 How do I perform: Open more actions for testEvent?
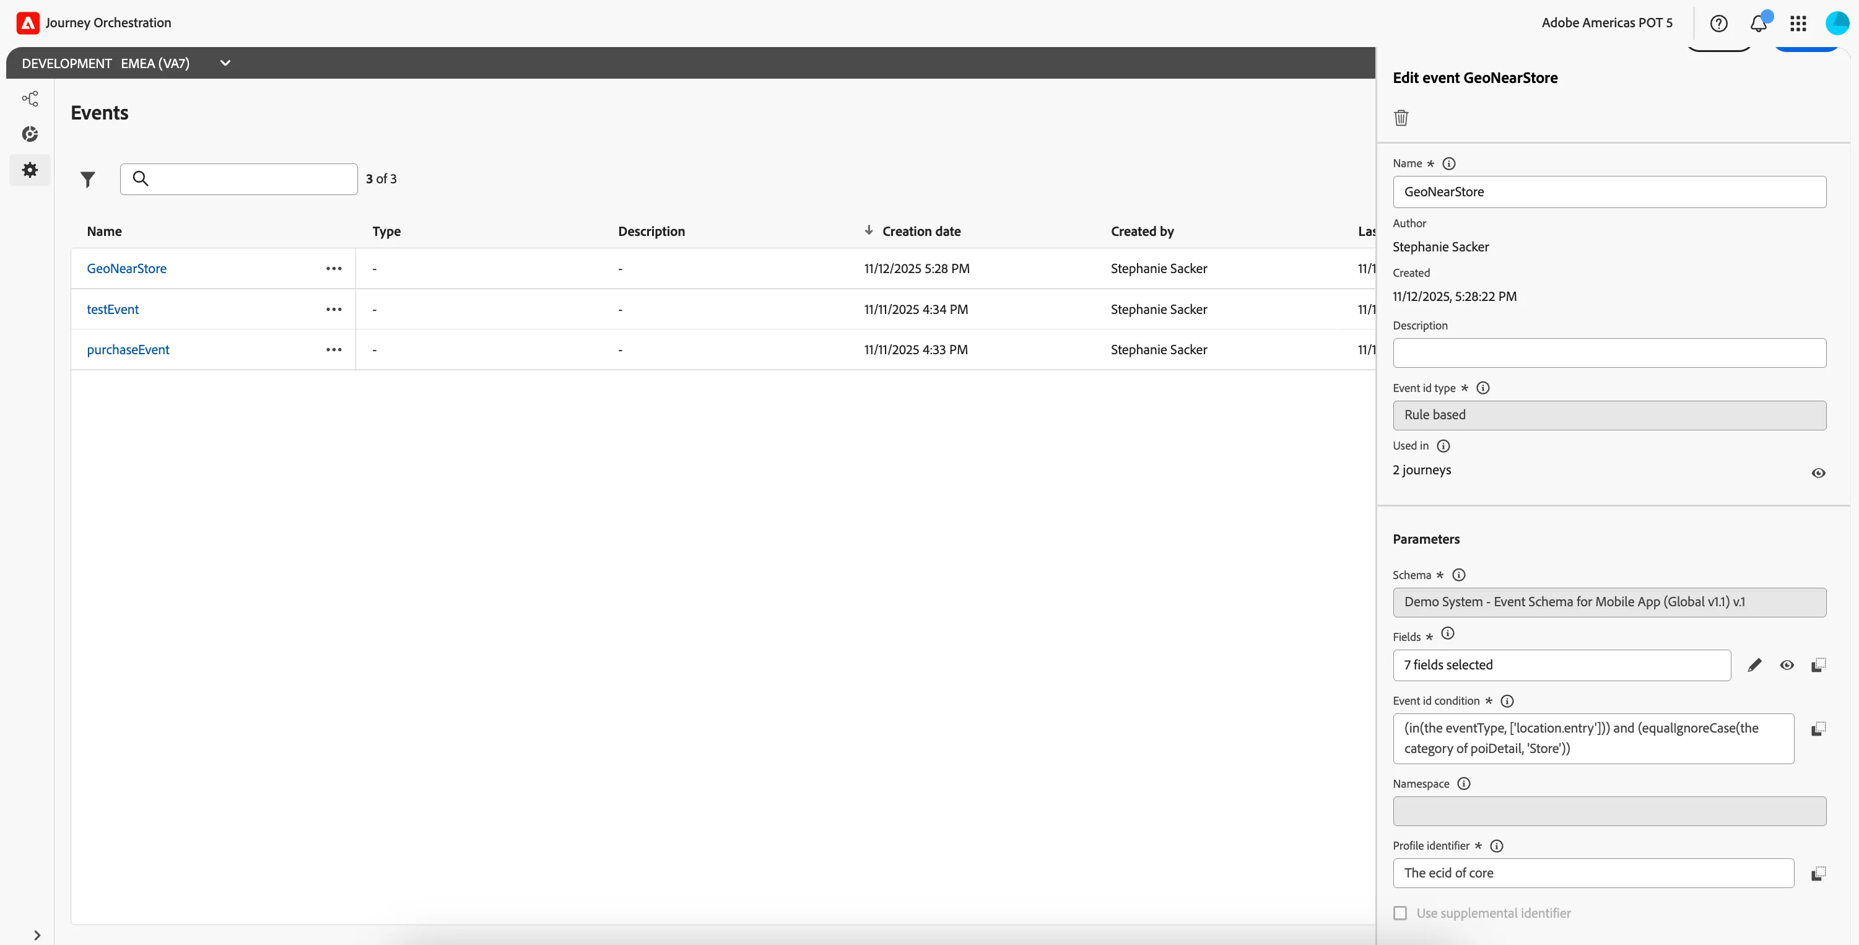point(333,309)
